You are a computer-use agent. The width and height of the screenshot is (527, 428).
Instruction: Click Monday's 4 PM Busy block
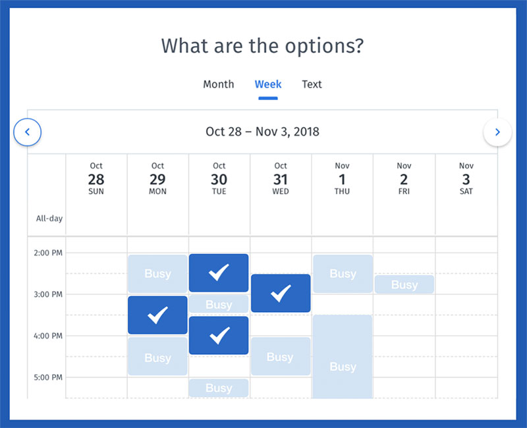click(157, 356)
